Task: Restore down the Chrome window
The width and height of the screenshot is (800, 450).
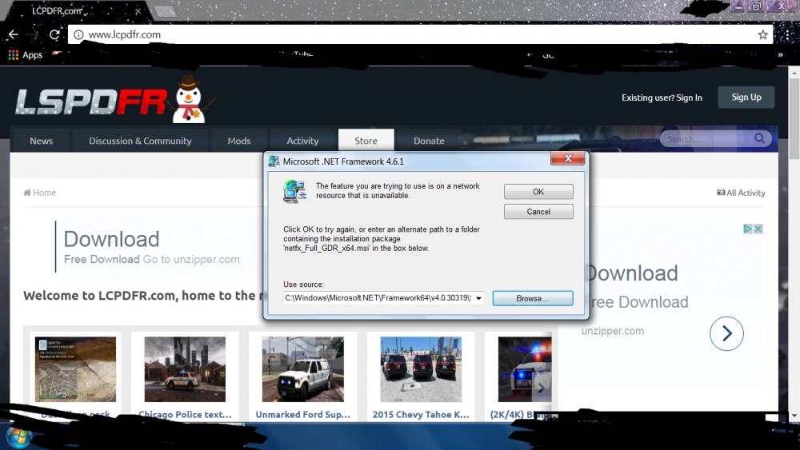Action: 757,6
